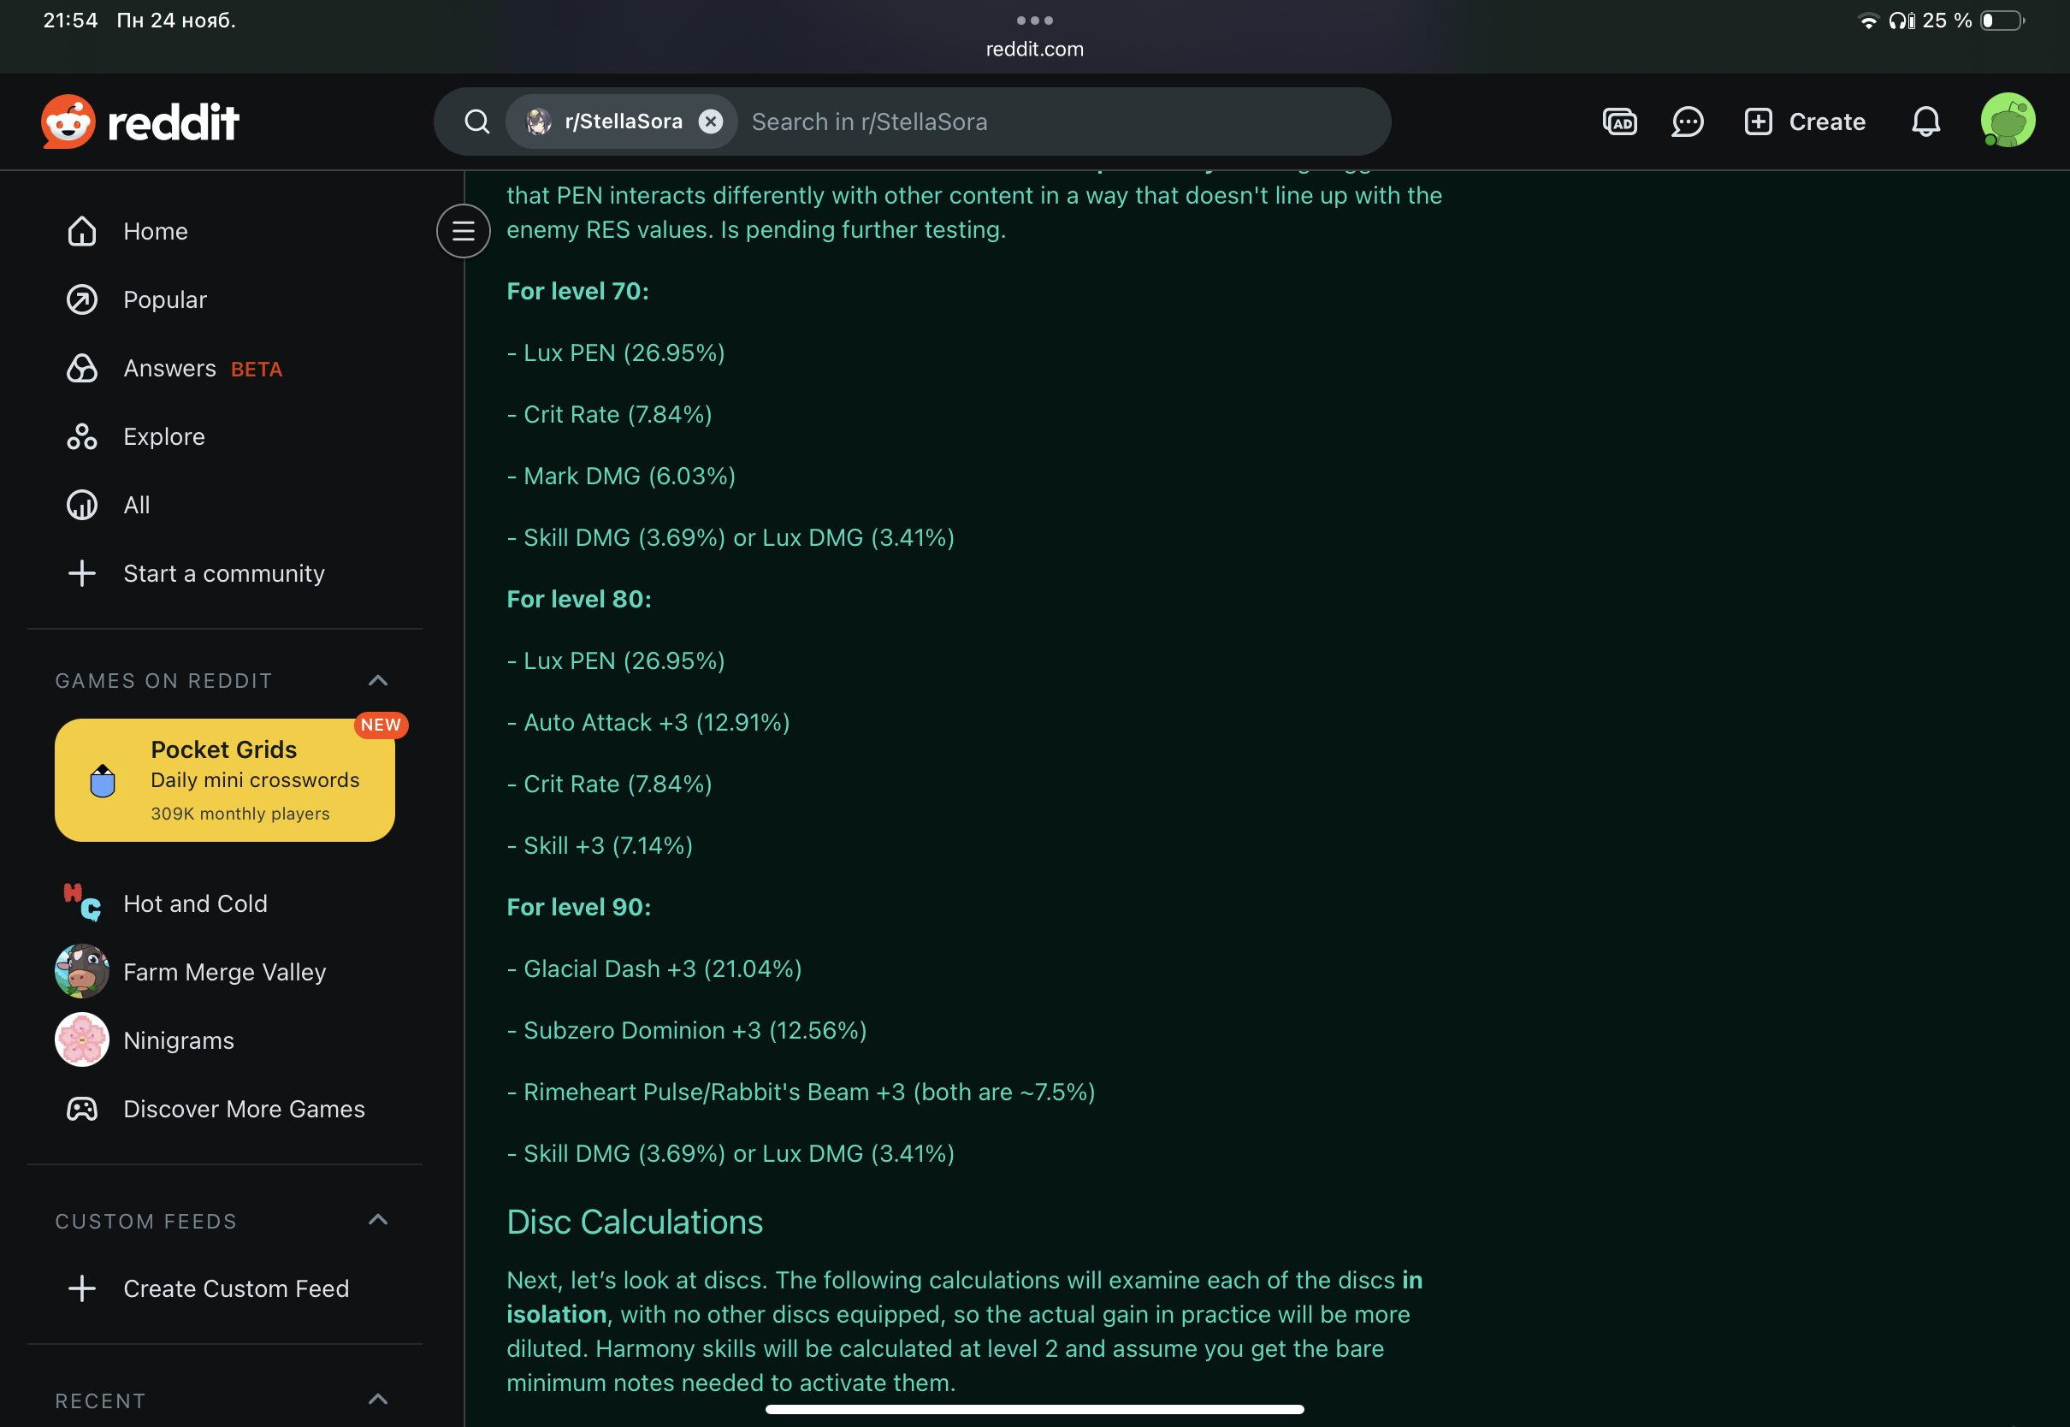The height and width of the screenshot is (1427, 2070).
Task: Open the Explore page
Action: tap(163, 436)
